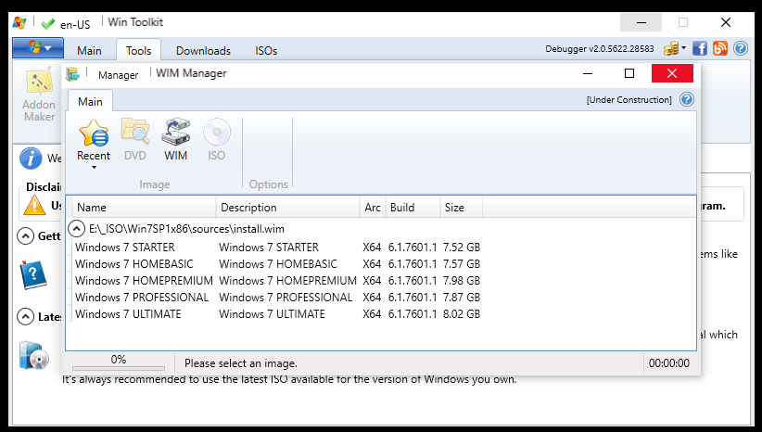This screenshot has width=762, height=432.
Task: Open dropdown arrow next to donate coins
Action: coord(683,47)
